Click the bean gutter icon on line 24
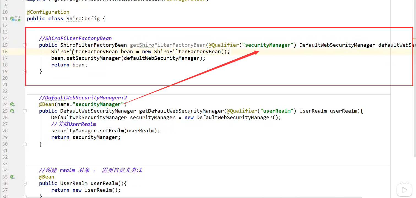Image resolution: width=416 pixels, height=198 pixels. click(x=12, y=104)
